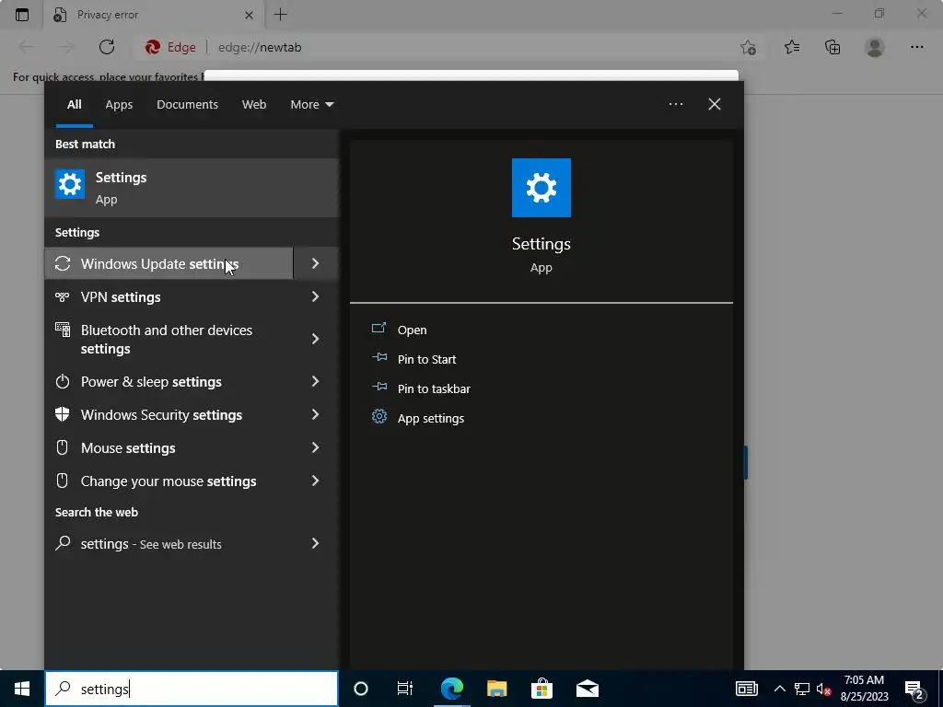This screenshot has height=707, width=943.
Task: Click Change your mouse settings icon
Action: click(62, 481)
